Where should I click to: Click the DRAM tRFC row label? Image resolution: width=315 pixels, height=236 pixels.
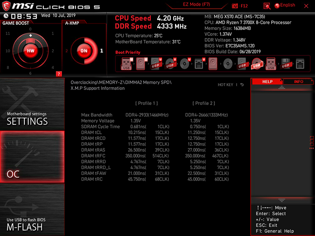tap(93, 156)
